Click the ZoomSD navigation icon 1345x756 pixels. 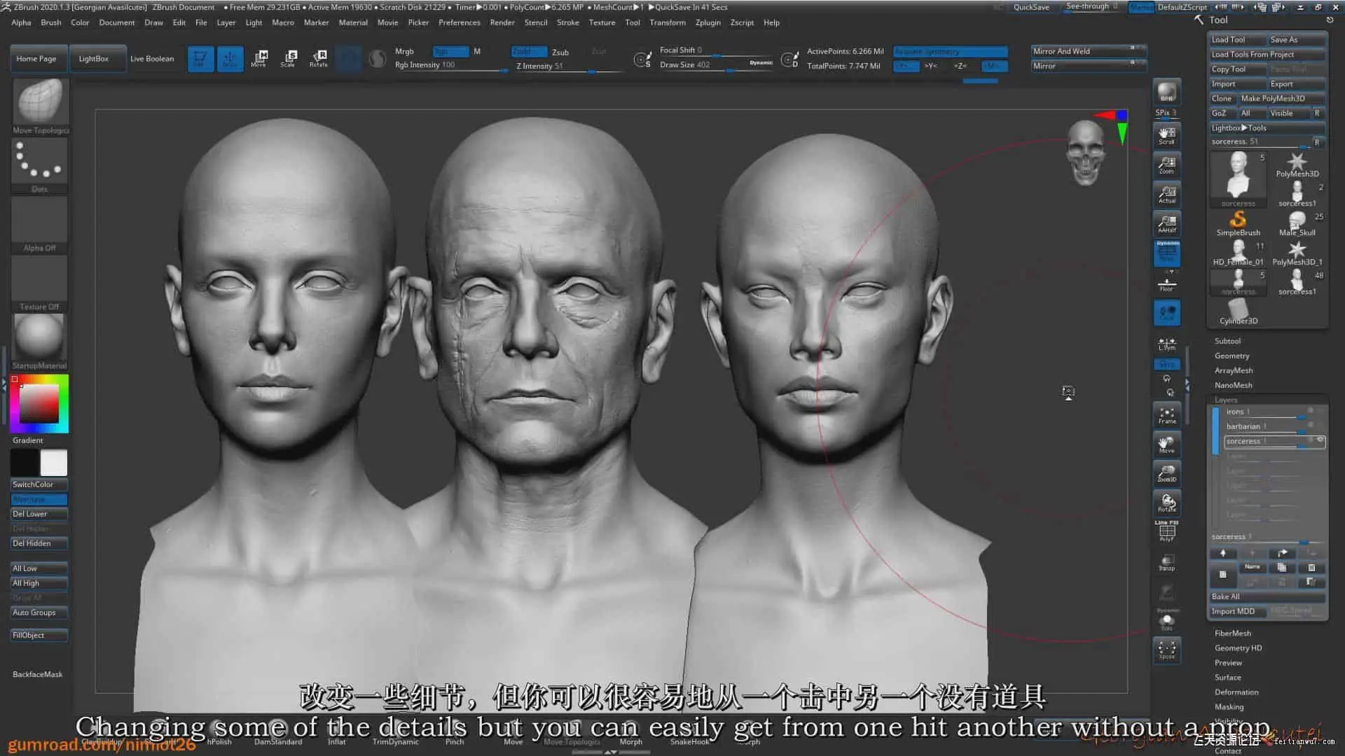1166,473
